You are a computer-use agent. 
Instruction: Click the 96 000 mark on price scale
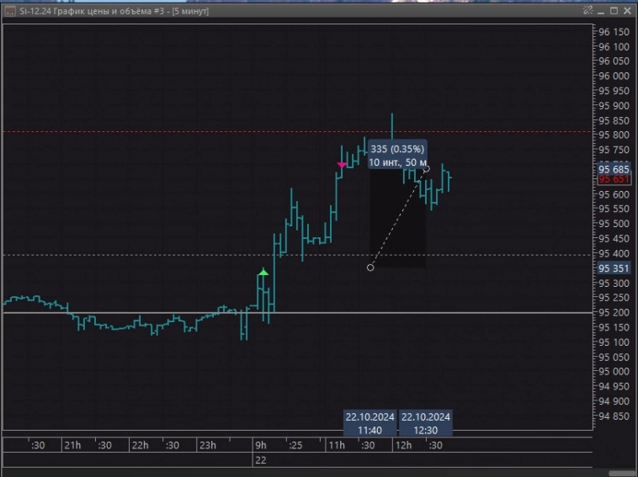coord(614,76)
